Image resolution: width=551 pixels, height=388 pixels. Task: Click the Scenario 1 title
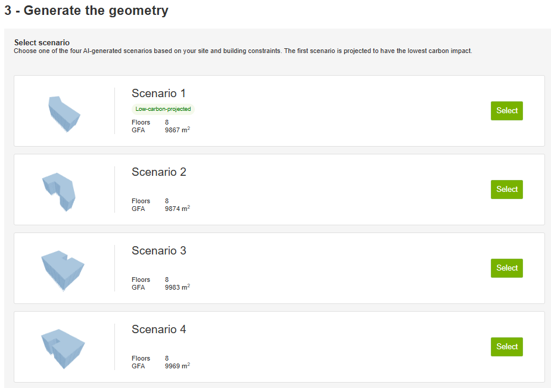coord(158,94)
